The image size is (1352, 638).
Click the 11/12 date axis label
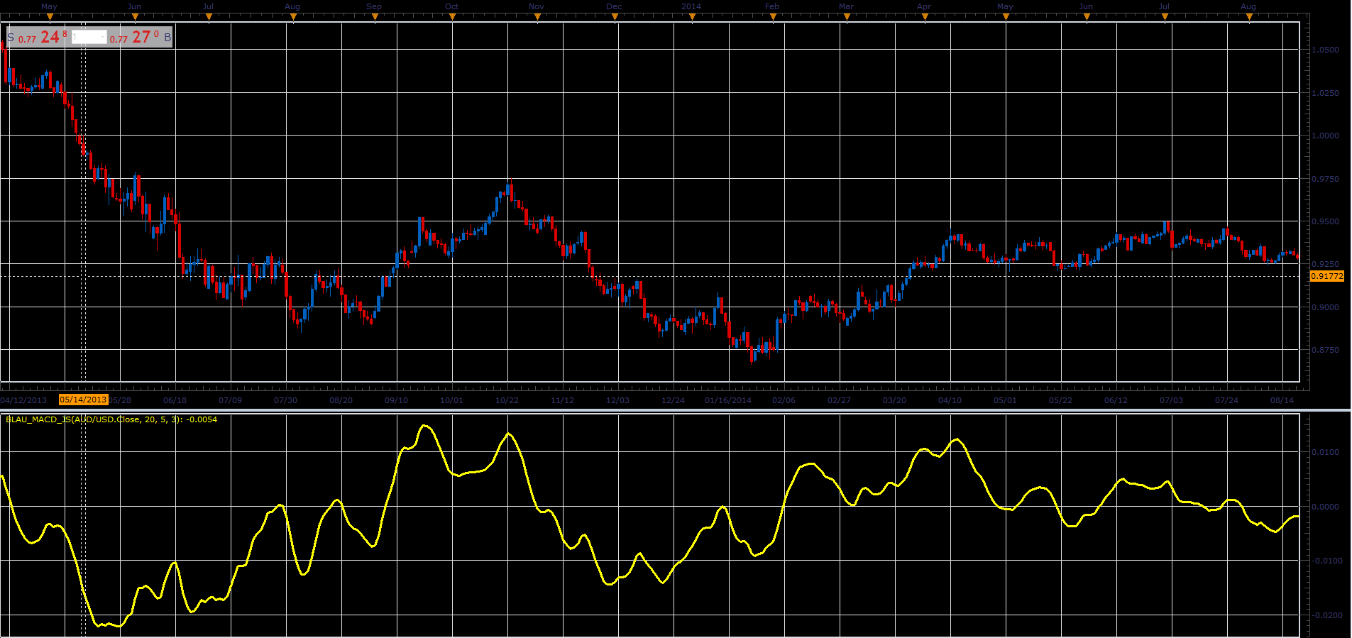coord(562,400)
